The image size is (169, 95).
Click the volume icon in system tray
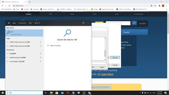(x=148, y=93)
